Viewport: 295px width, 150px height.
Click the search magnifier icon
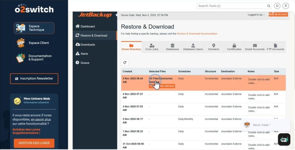[x=269, y=6]
